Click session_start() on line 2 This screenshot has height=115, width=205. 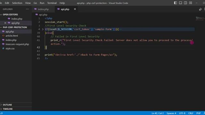(x=56, y=22)
